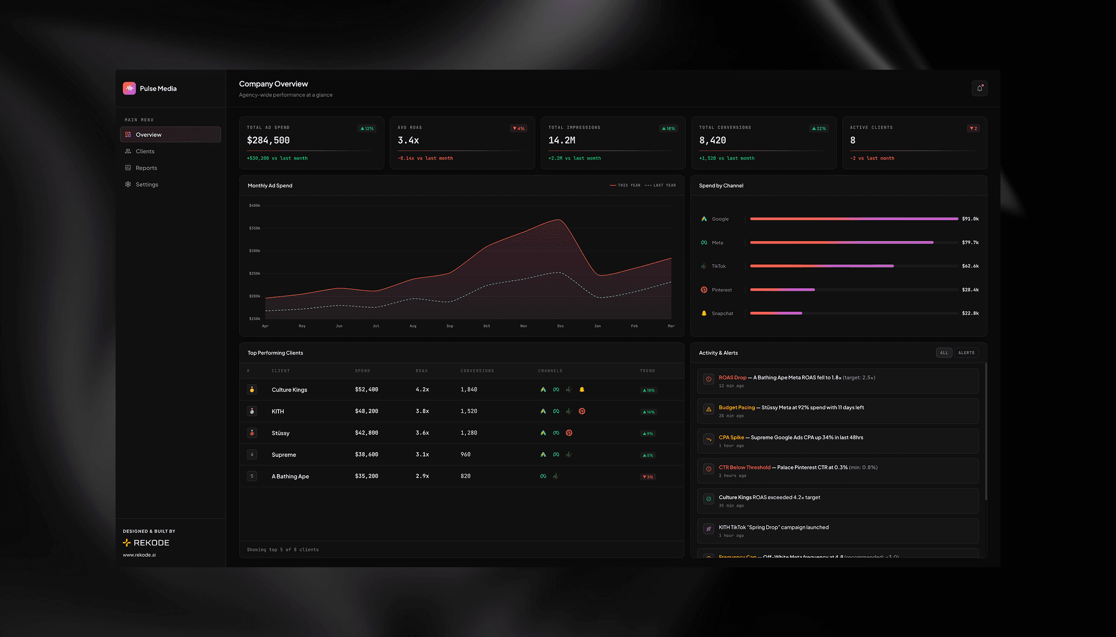
Task: Click the Culture Kings ROAS success icon
Action: coord(708,499)
